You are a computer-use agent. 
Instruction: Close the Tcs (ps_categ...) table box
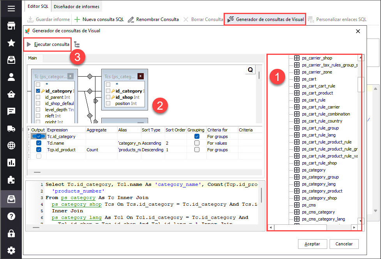[141, 76]
